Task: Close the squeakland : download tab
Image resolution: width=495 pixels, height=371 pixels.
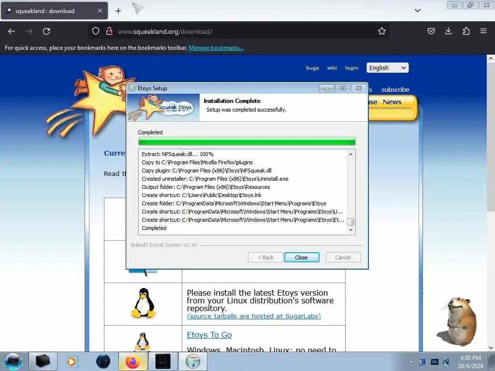Action: pos(100,11)
